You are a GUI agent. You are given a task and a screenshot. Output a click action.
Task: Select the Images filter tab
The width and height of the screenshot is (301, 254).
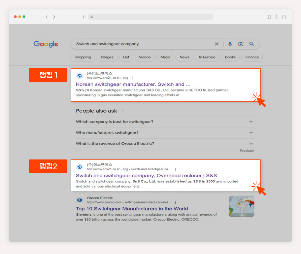coord(107,57)
